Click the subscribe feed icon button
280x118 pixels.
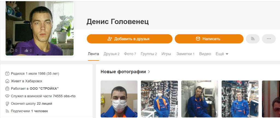tap(252, 39)
